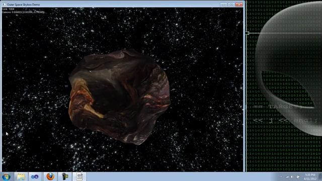Open the blue infinity-loop app in the taskbar
Viewport: 322px width, 181px height.
(35, 176)
